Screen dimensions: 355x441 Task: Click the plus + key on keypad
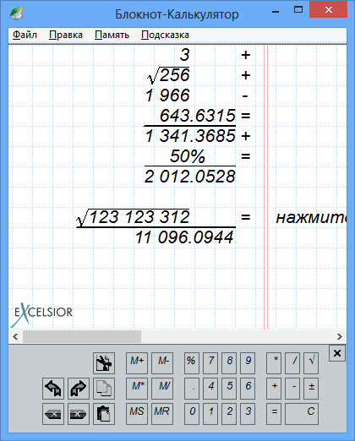pyautogui.click(x=274, y=389)
